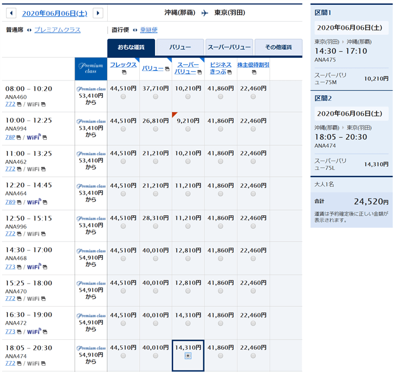This screenshot has height=372, width=394.
Task: Click WiFi info icon for flight ANA468
Action: 44,267
